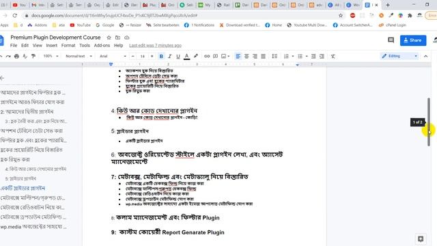Click increase indent icon
The image size is (437, 246).
pyautogui.click(x=322, y=56)
